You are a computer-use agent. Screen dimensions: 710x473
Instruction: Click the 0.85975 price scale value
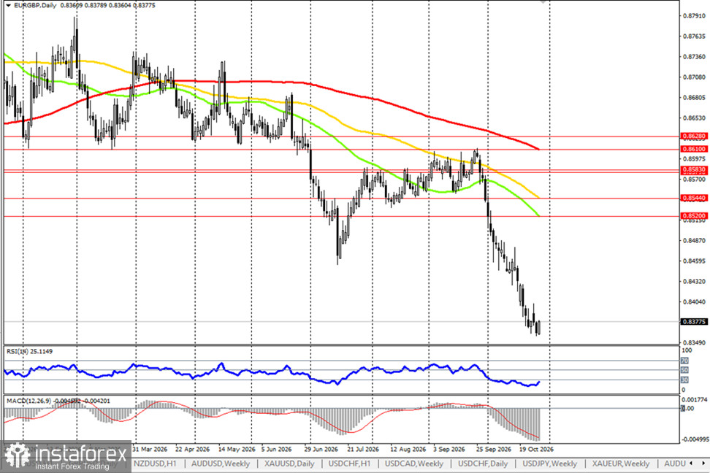(x=694, y=159)
